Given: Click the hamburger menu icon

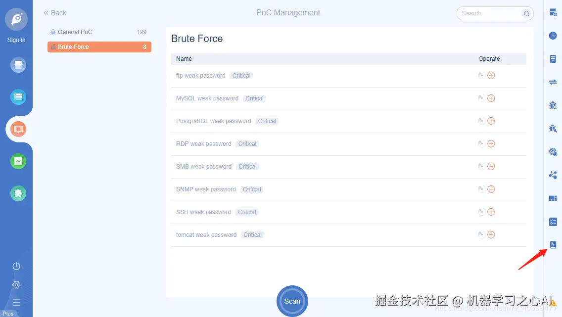Looking at the screenshot, I should [x=16, y=302].
